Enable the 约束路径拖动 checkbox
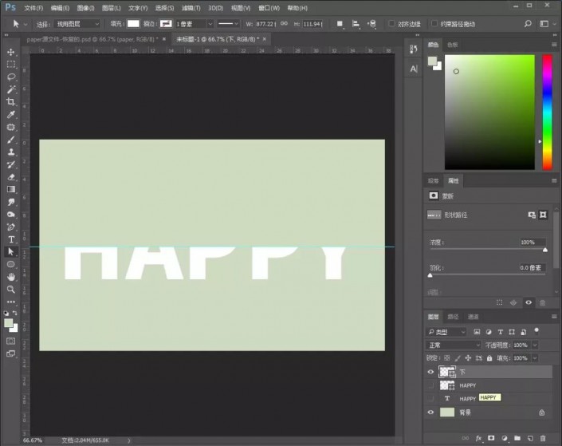 click(x=434, y=24)
